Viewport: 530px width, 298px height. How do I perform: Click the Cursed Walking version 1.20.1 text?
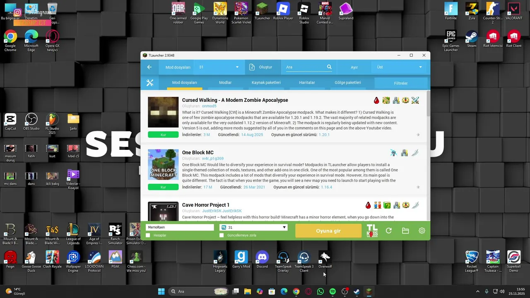324,135
